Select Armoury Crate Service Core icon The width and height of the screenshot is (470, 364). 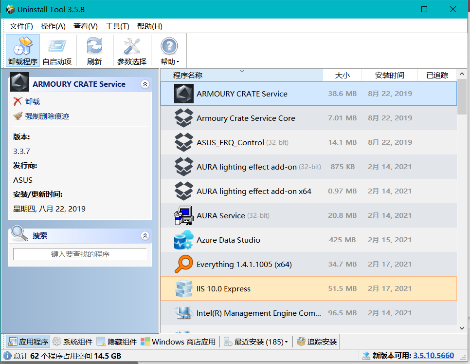184,118
